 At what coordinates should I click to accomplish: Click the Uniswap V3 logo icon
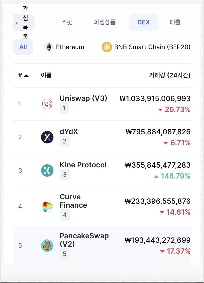click(x=47, y=104)
